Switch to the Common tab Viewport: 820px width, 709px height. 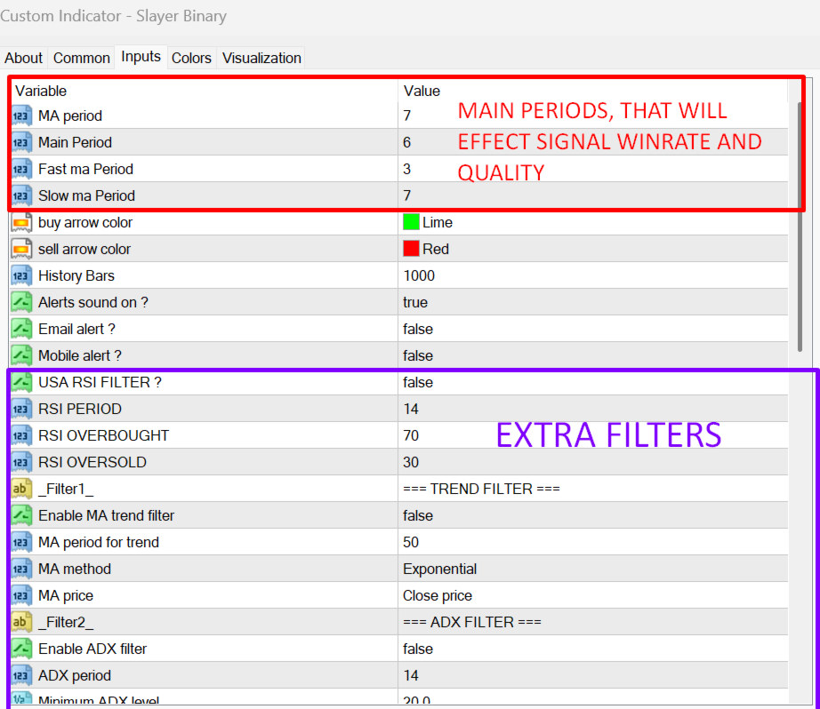pyautogui.click(x=82, y=58)
